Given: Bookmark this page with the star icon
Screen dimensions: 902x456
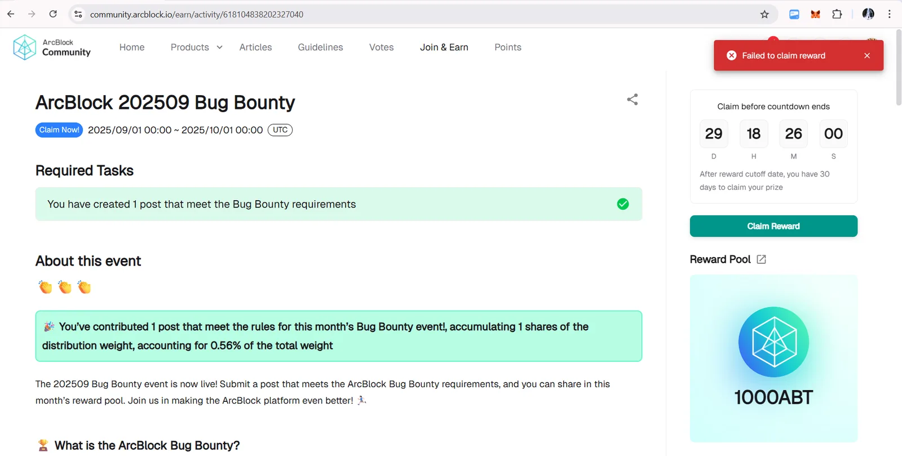Looking at the screenshot, I should tap(764, 14).
